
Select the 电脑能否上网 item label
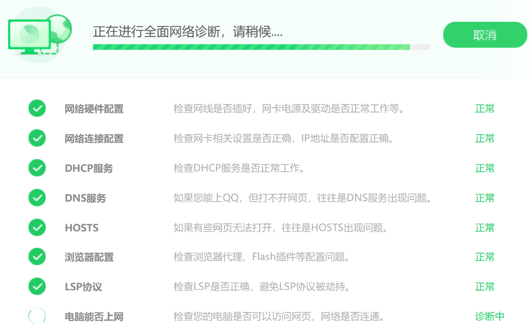pos(94,317)
